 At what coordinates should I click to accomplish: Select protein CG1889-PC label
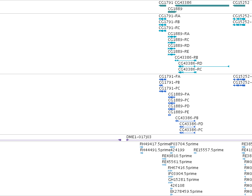point(179,100)
